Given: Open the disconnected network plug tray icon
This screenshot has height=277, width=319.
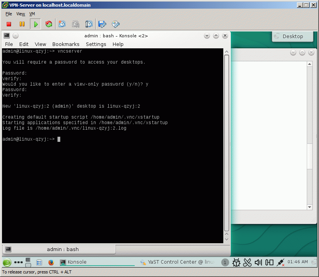Looking at the screenshot, I should [x=280, y=262].
